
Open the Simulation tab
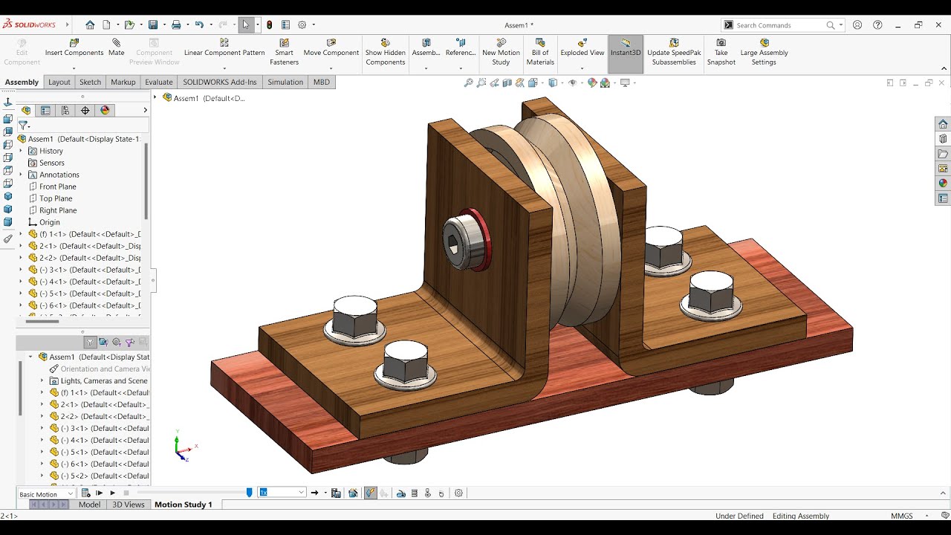tap(285, 82)
